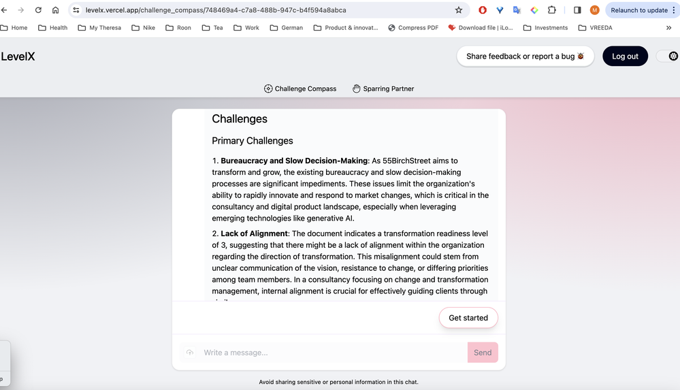This screenshot has height=390, width=680.
Task: Reload the page
Action: pyautogui.click(x=38, y=10)
